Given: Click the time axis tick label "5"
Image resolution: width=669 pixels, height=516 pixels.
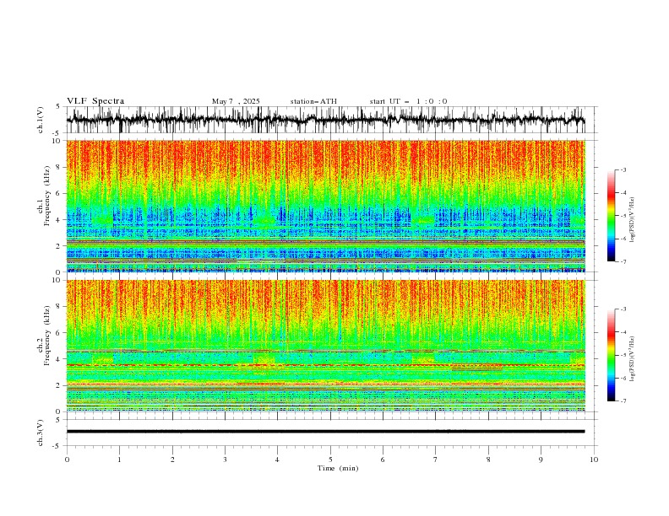Looking at the screenshot, I should click(330, 460).
